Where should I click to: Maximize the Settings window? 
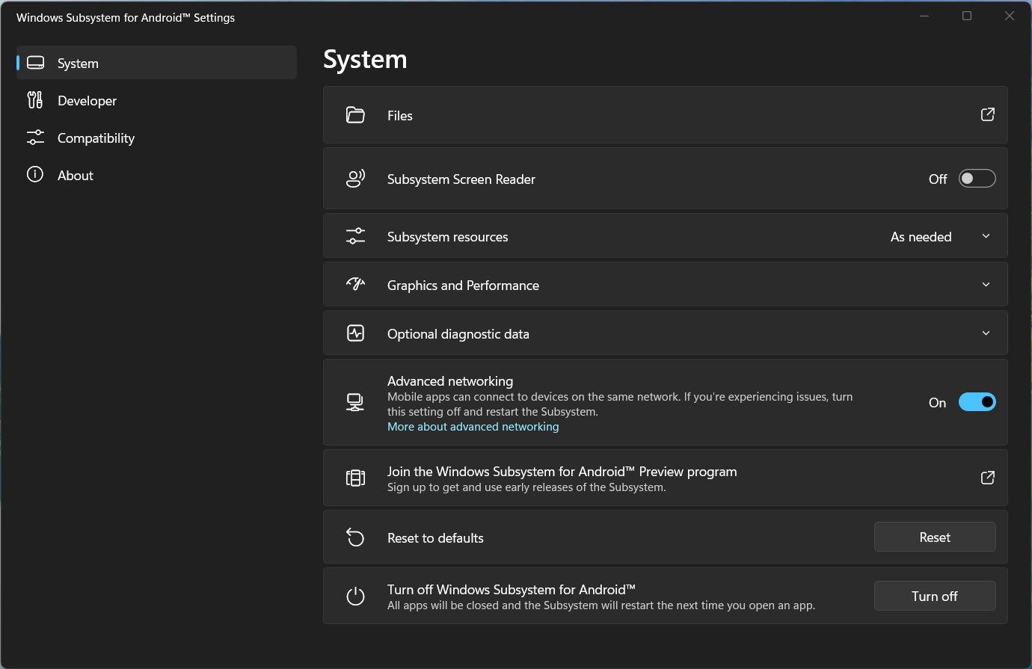pos(967,16)
